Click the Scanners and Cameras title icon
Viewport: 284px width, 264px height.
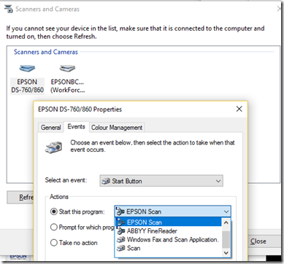pos(9,9)
